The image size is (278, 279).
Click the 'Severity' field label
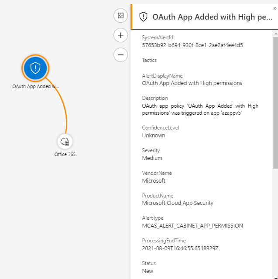click(x=151, y=150)
